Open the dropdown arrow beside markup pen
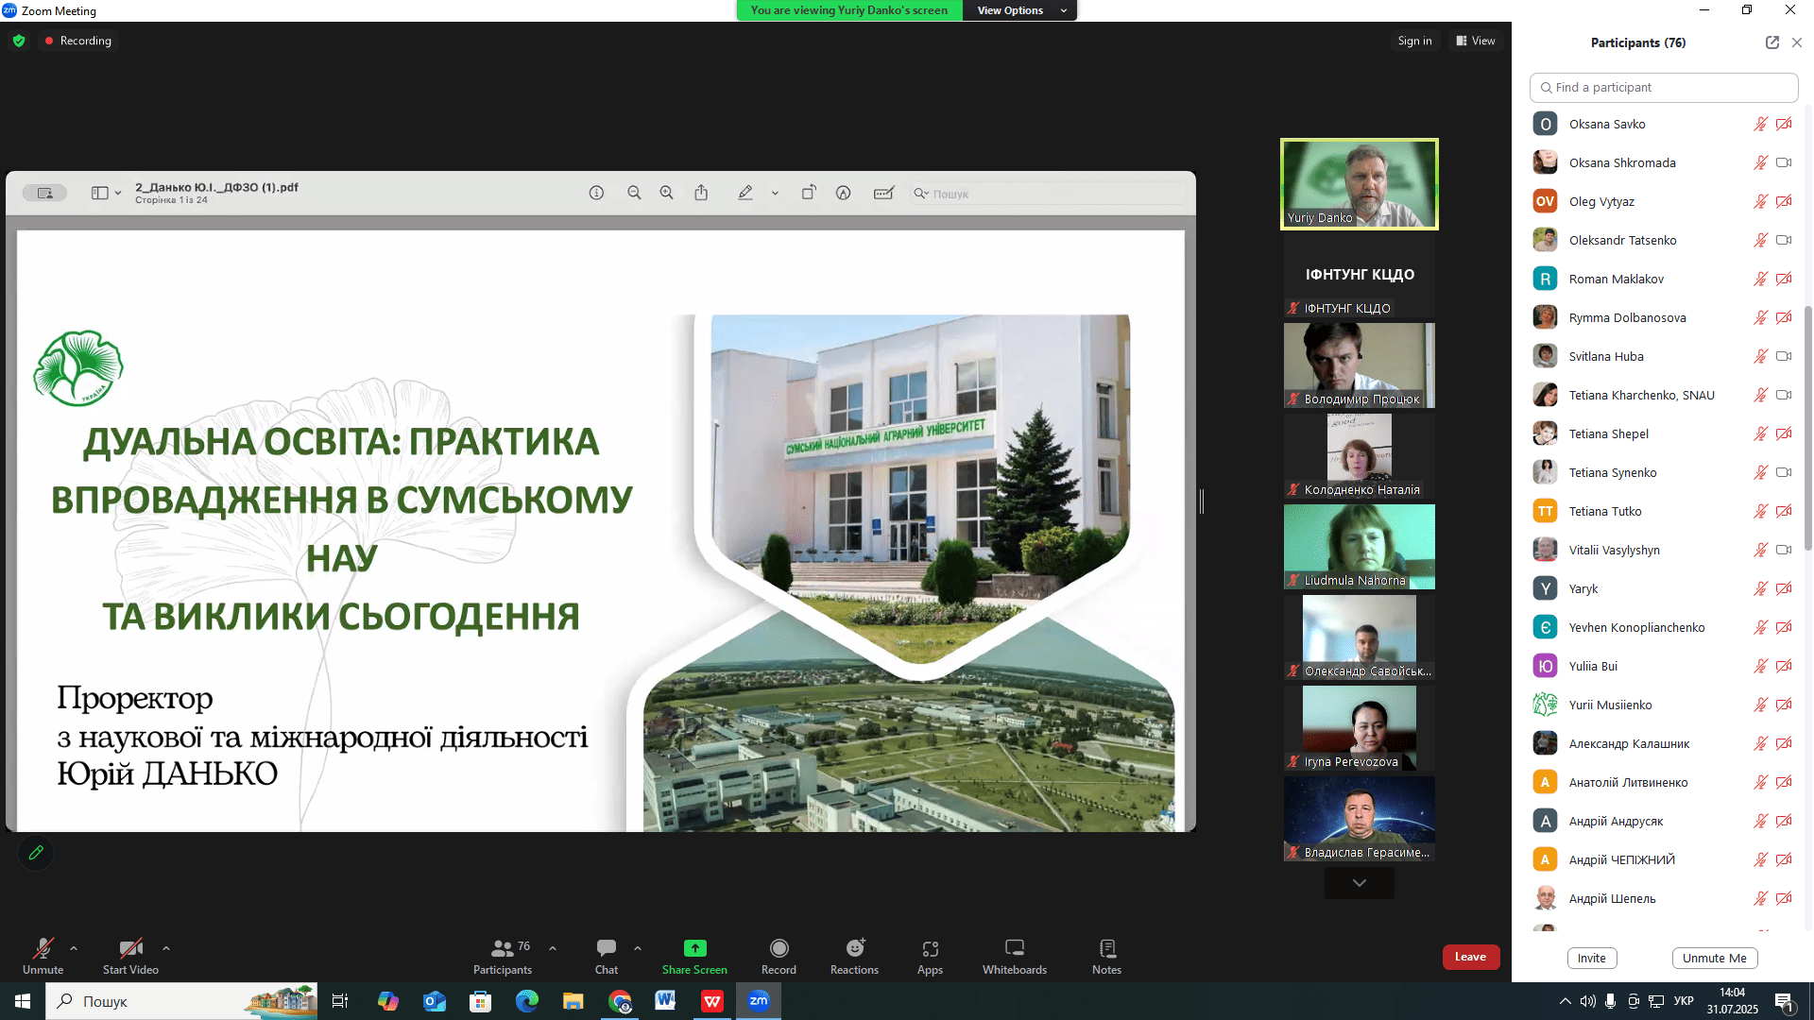 tap(775, 194)
